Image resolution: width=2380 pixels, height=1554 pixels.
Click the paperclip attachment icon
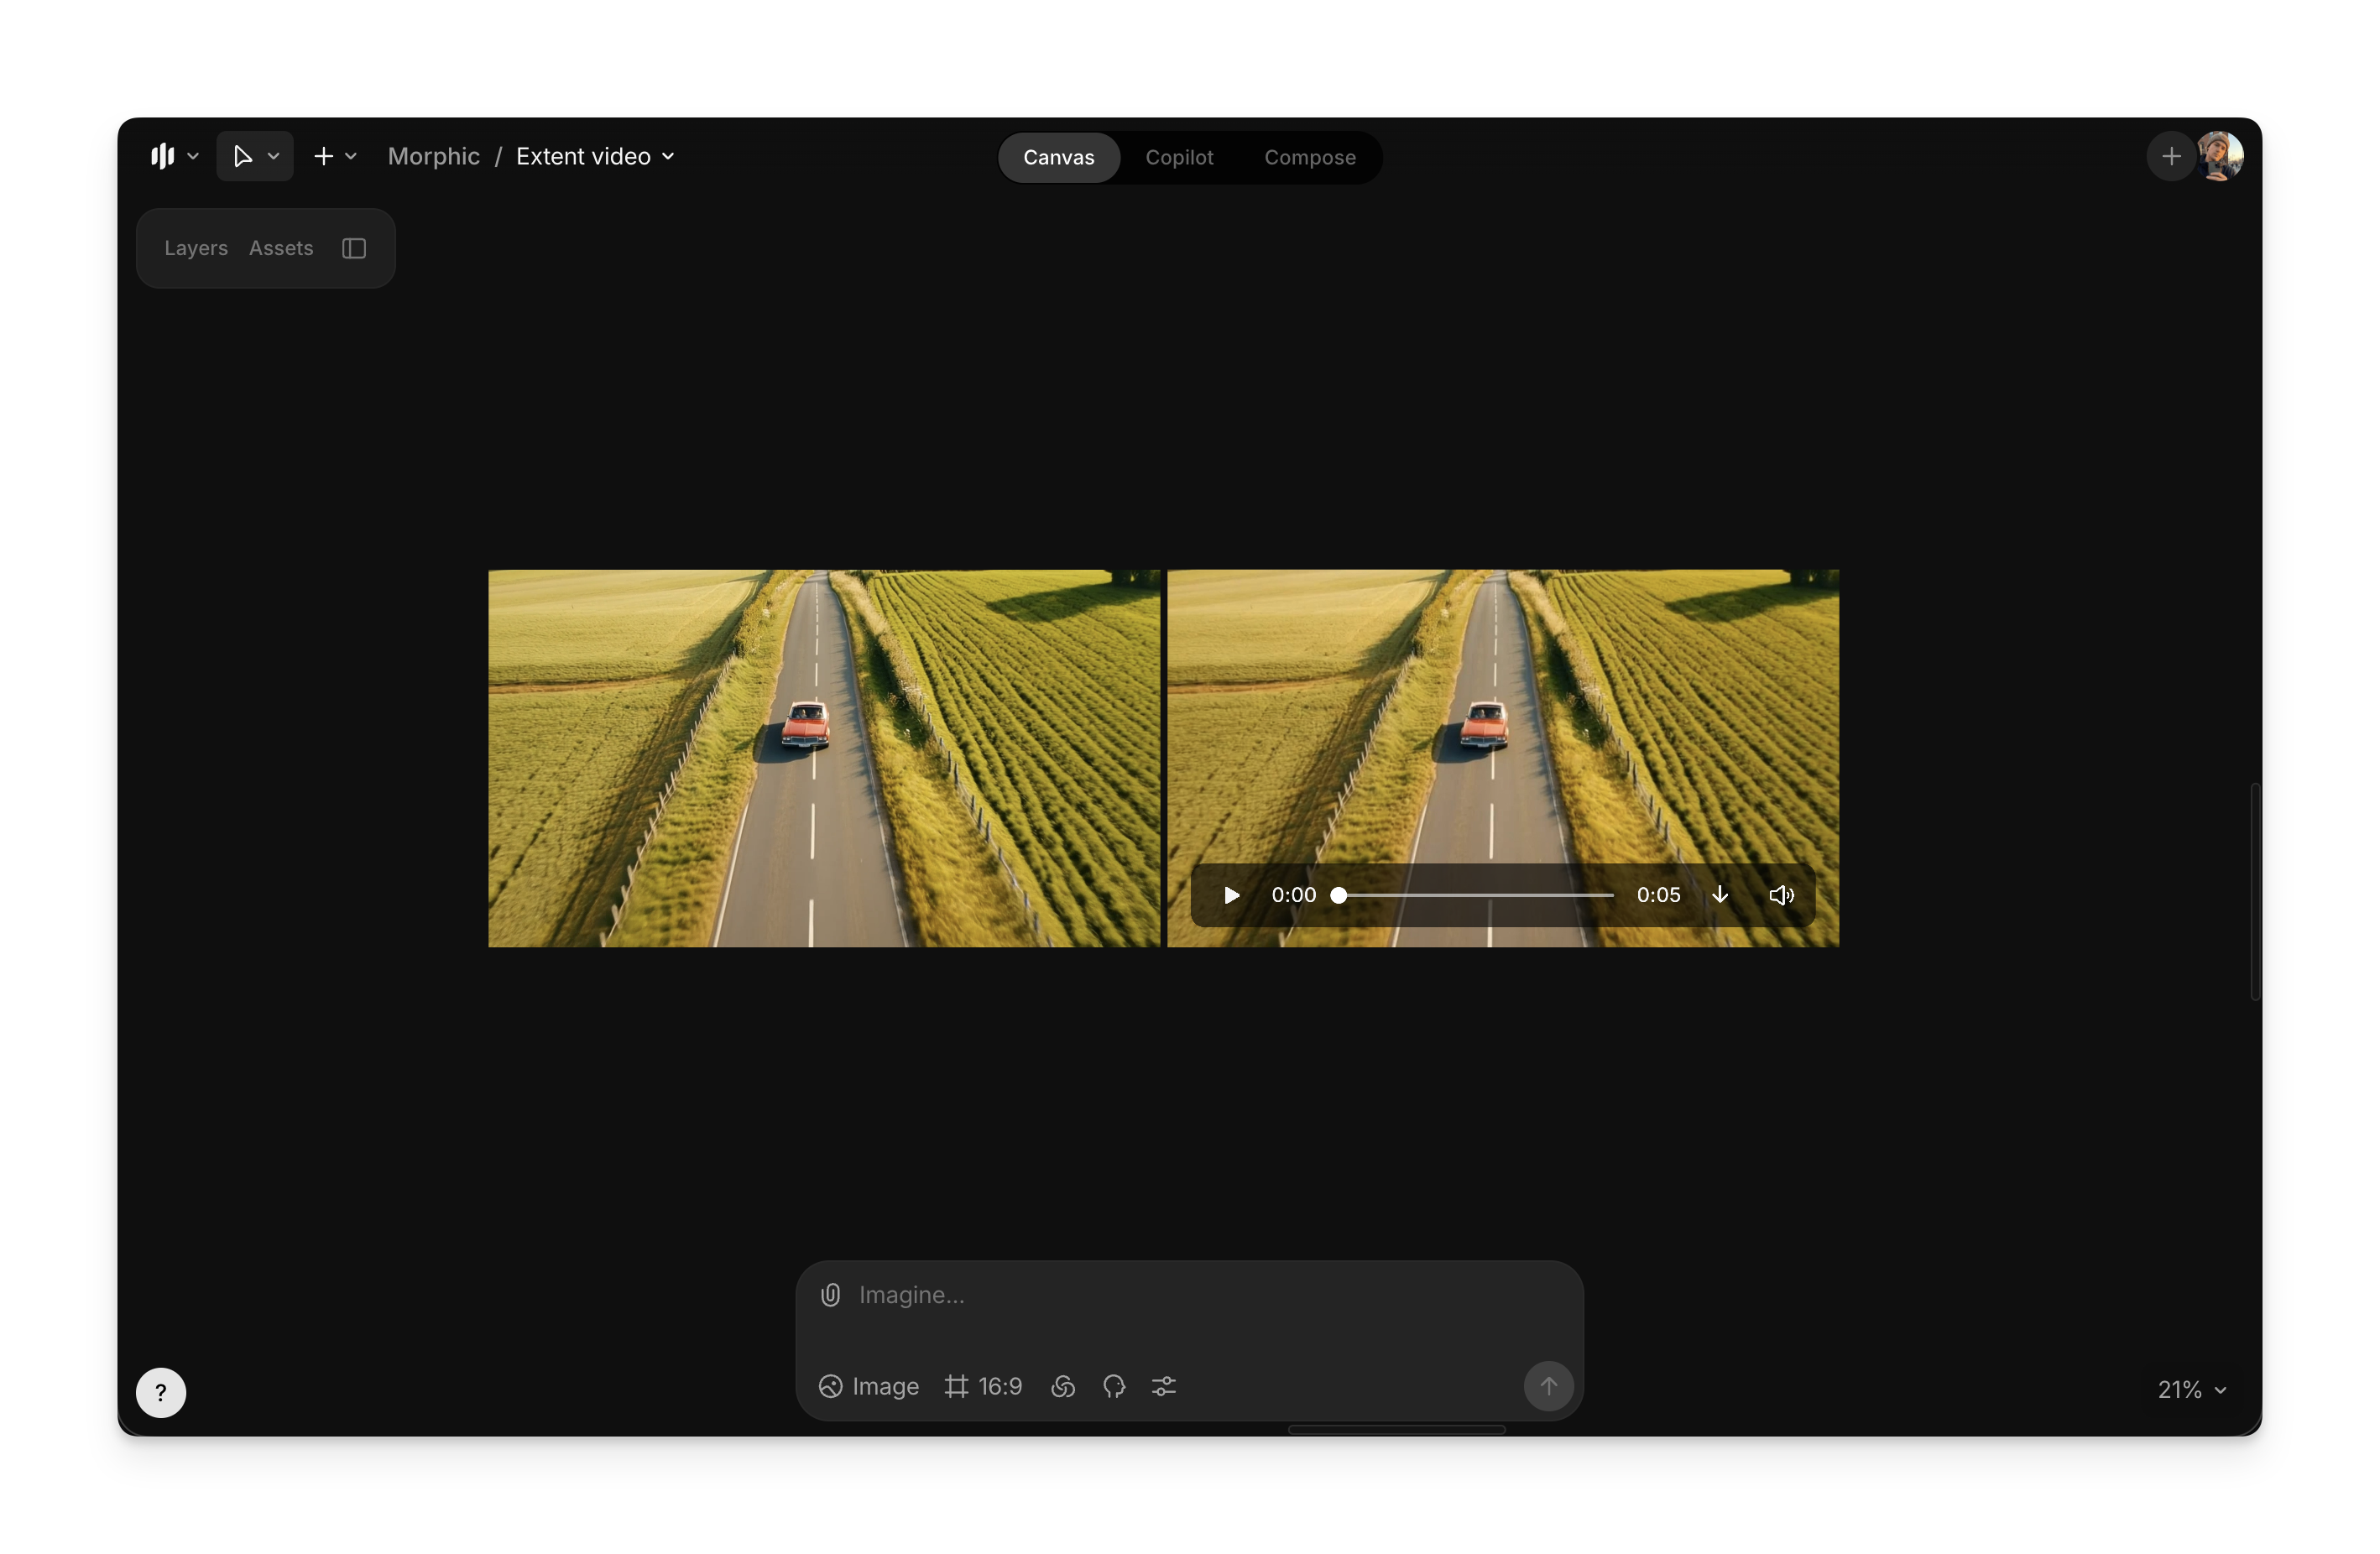click(x=830, y=1295)
